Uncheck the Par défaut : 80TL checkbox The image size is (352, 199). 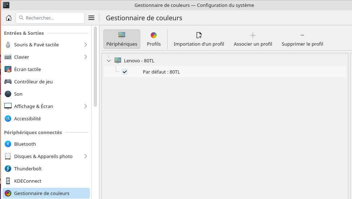pos(125,72)
